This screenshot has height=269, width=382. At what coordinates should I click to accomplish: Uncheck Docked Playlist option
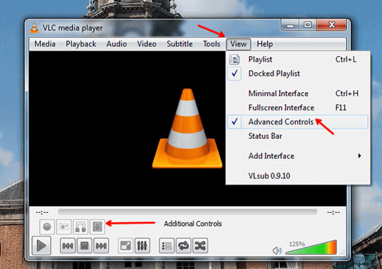pos(298,74)
